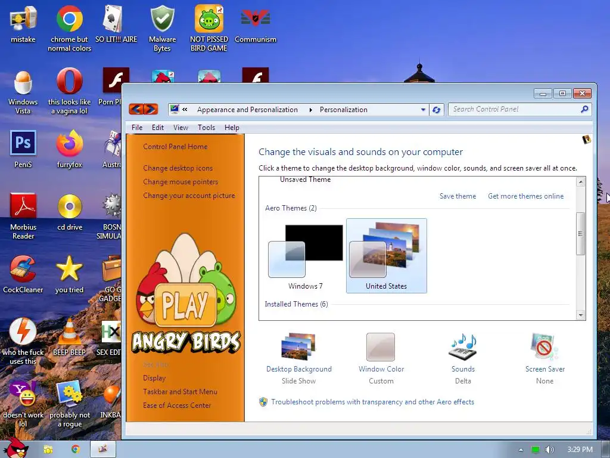Open the address bar history dropdown
This screenshot has width=610, height=458.
tap(424, 110)
